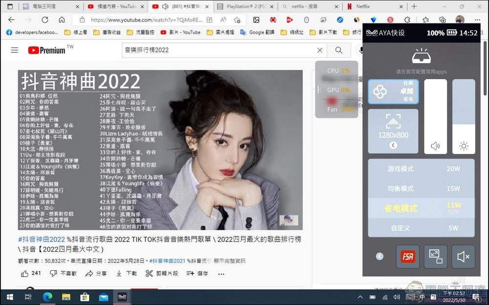
Task: Refresh the browser page
Action: (x=45, y=20)
